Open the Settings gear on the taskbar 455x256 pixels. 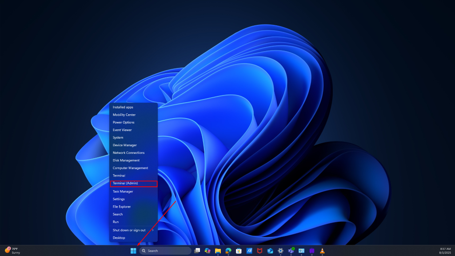click(280, 250)
